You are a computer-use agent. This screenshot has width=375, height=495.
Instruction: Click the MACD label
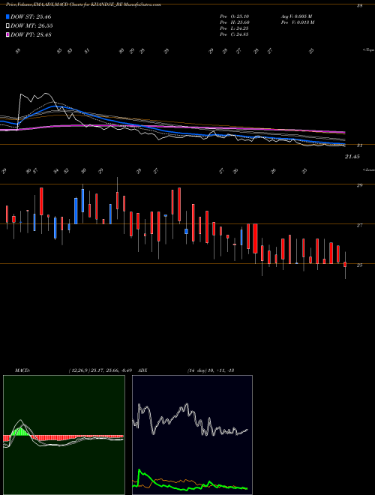[22, 370]
